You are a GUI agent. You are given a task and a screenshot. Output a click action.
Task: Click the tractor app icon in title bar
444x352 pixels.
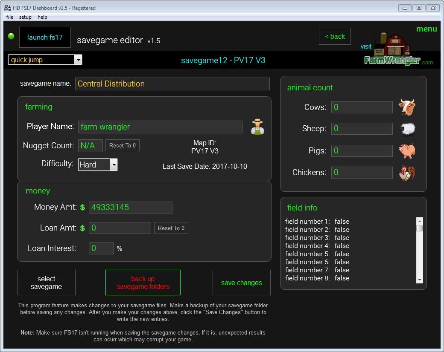[x=7, y=8]
